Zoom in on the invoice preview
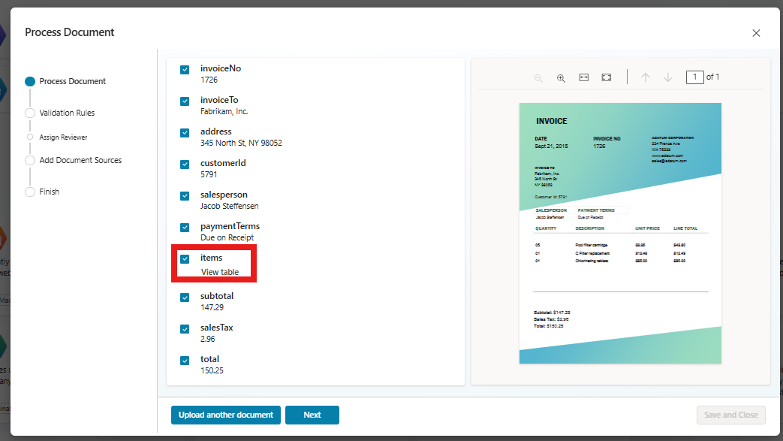Image resolution: width=783 pixels, height=441 pixels. 561,77
